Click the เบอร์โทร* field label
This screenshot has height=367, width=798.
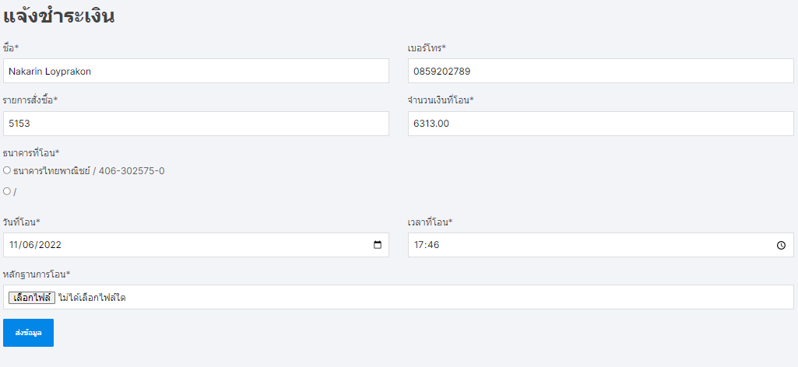pos(427,47)
